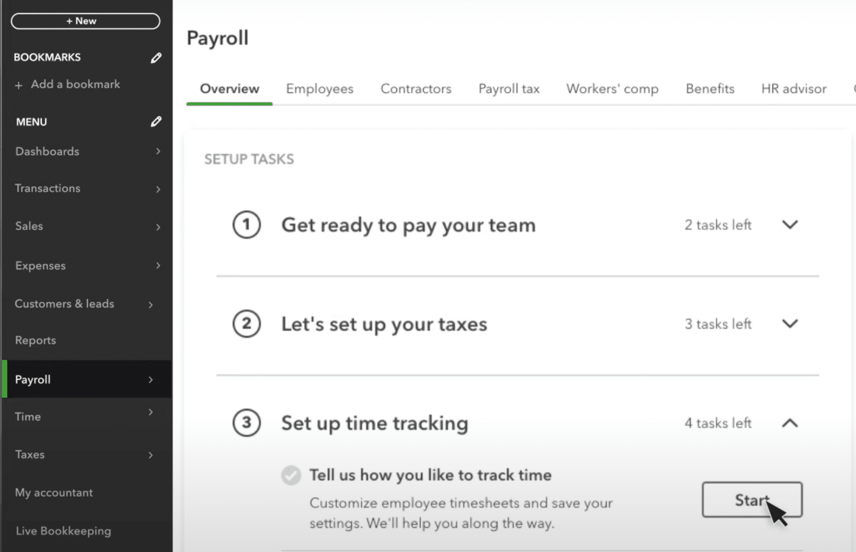Expand the Transactions sidebar section
Screen dimensions: 856x552
pyautogui.click(x=158, y=189)
